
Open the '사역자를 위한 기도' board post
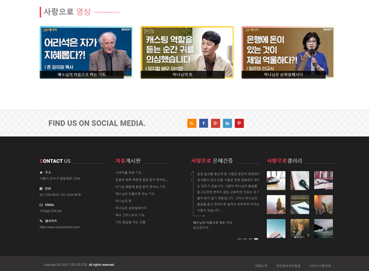(x=128, y=173)
